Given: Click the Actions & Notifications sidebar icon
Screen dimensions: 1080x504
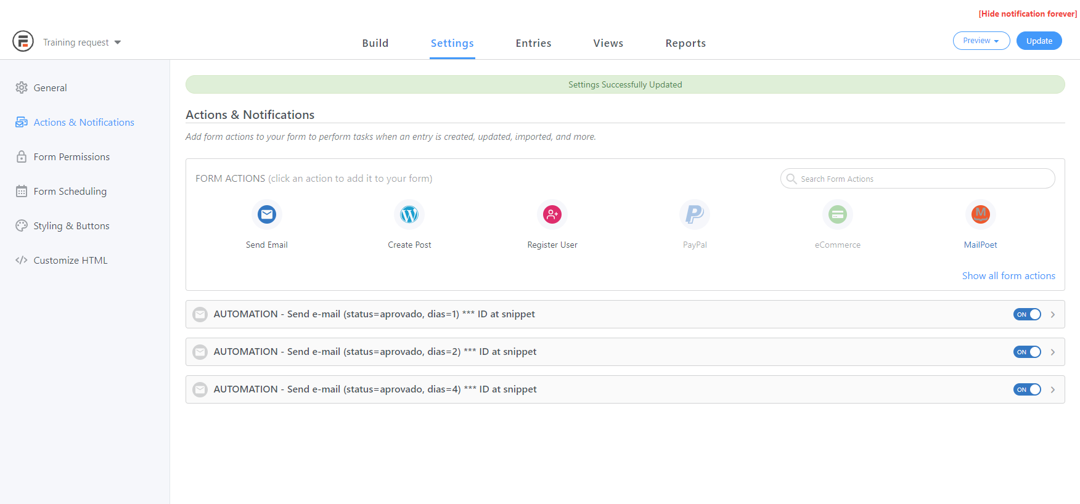Looking at the screenshot, I should pos(22,122).
